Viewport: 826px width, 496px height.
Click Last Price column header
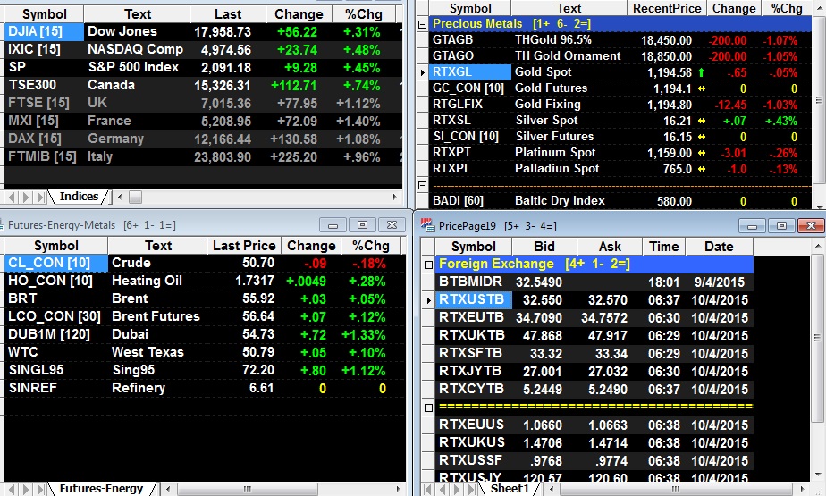pos(244,246)
